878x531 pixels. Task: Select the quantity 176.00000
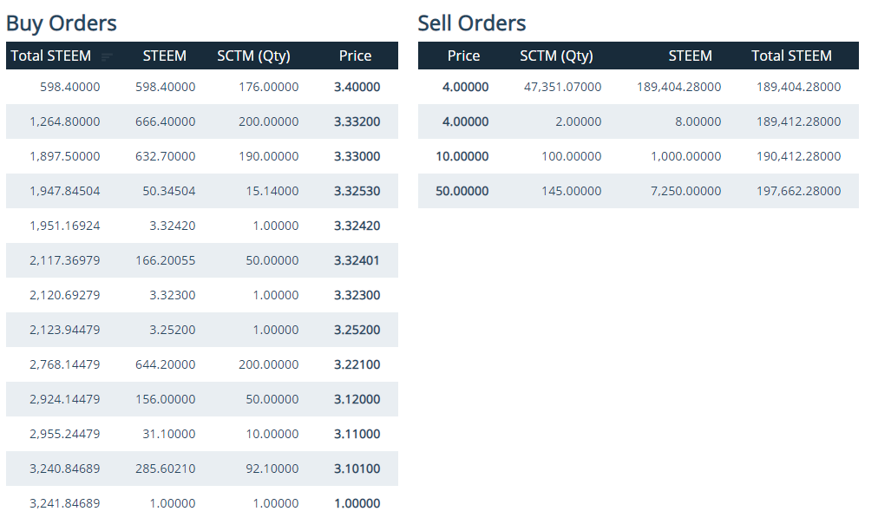pyautogui.click(x=269, y=87)
